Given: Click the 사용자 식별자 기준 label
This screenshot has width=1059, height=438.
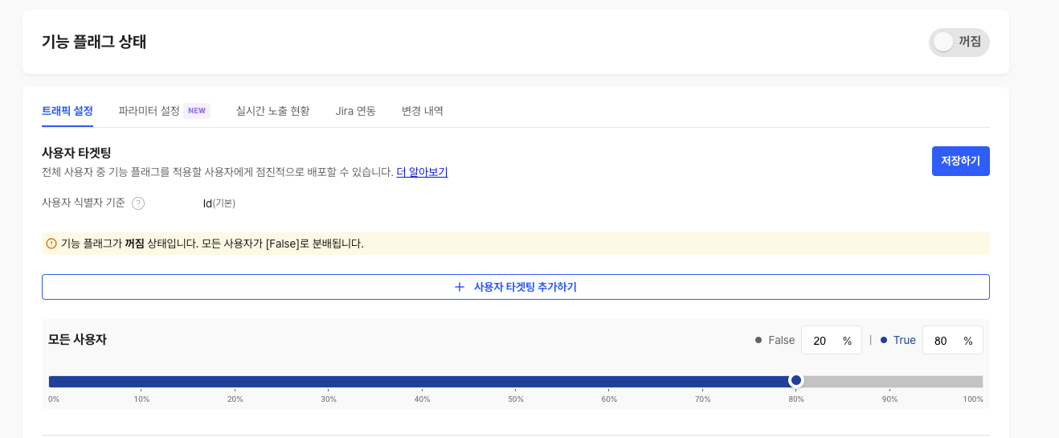Looking at the screenshot, I should click(x=84, y=203).
